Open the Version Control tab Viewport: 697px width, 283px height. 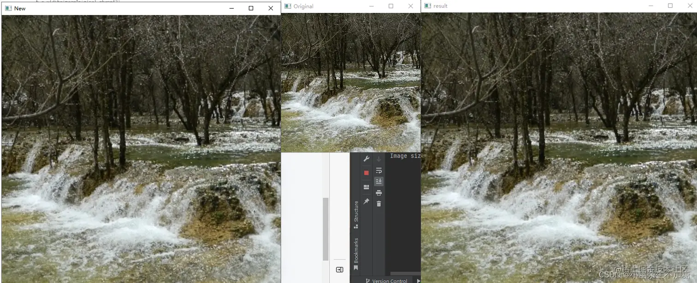pos(386,280)
